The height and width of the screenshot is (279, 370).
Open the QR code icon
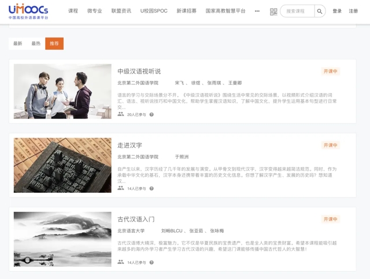click(273, 12)
